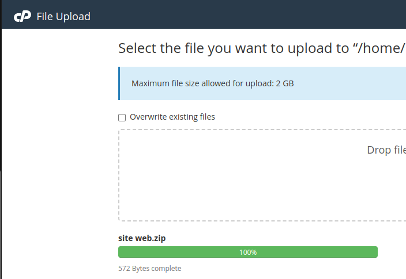Enable the Overwrite existing files checkbox
This screenshot has height=279, width=406.
coord(122,117)
